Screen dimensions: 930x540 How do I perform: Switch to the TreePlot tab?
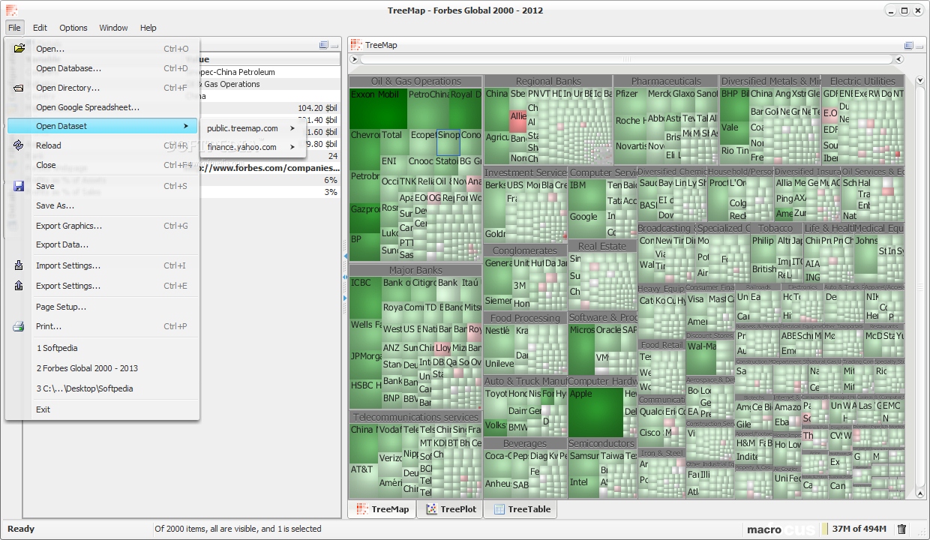451,509
